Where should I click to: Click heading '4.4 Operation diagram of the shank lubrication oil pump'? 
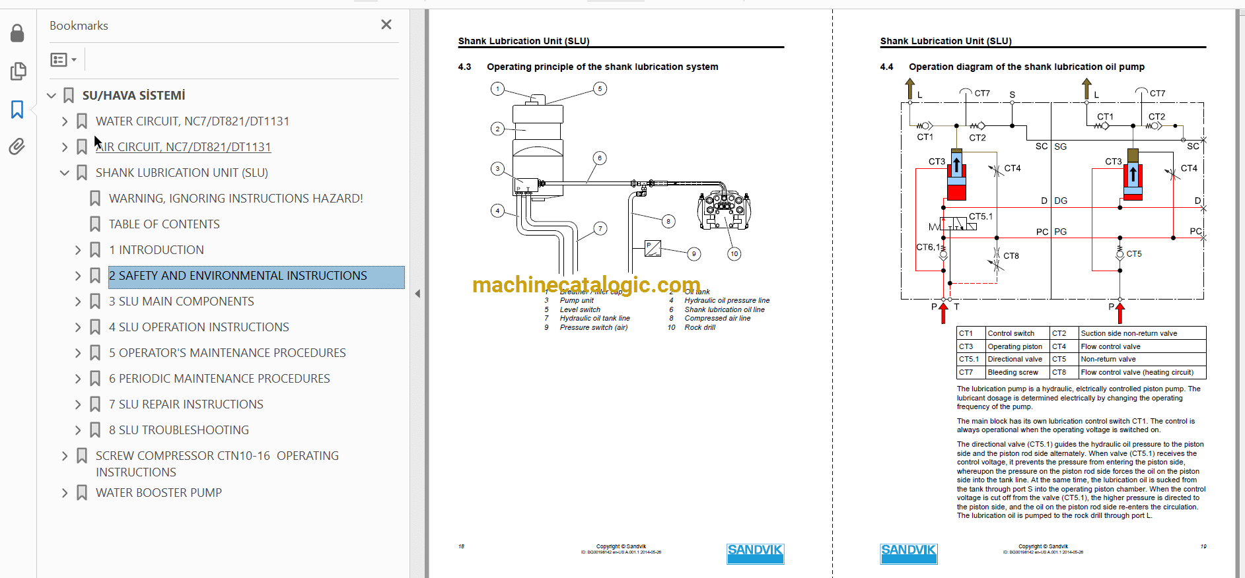click(1012, 67)
